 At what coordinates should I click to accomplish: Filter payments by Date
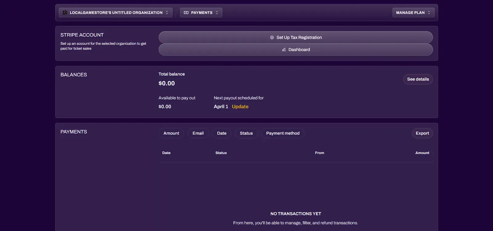(x=222, y=133)
